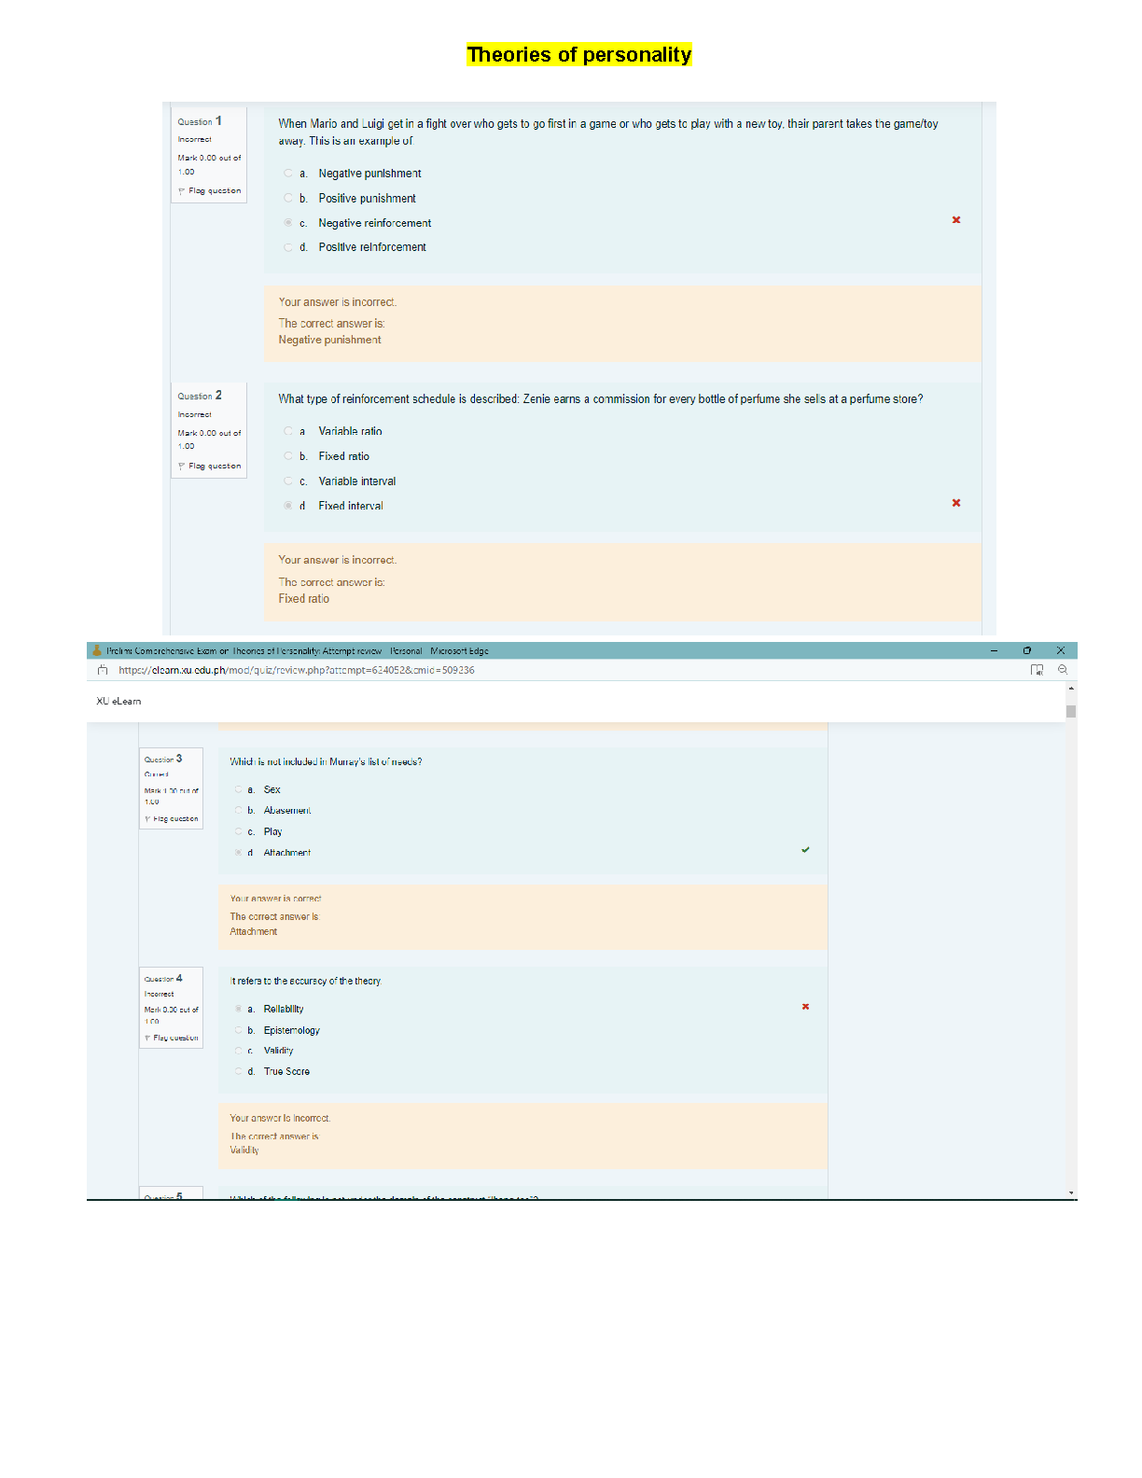Select the Validity radio option
The height and width of the screenshot is (1478, 1142).
point(239,1051)
